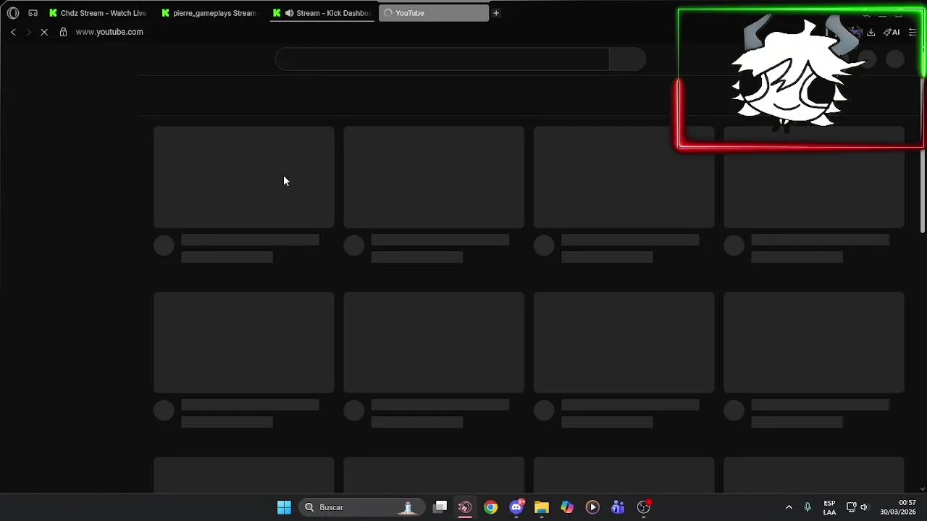Stop loading the page
927x521 pixels.
click(x=44, y=32)
